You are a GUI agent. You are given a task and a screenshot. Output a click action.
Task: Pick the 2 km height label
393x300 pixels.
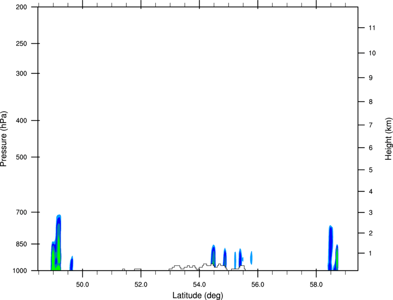pos(371,233)
